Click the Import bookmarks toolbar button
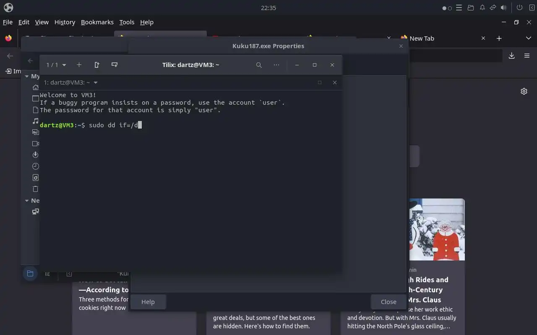537x335 pixels. [13, 71]
